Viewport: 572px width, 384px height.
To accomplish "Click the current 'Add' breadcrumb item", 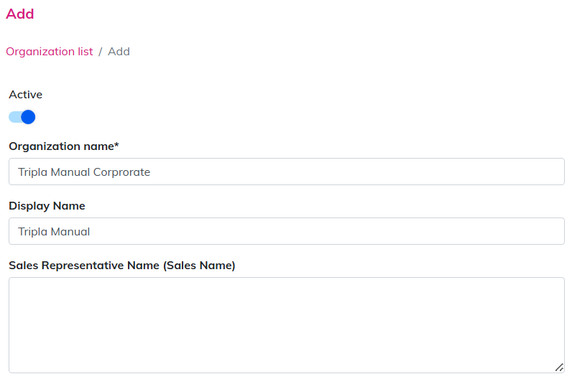I will click(119, 52).
